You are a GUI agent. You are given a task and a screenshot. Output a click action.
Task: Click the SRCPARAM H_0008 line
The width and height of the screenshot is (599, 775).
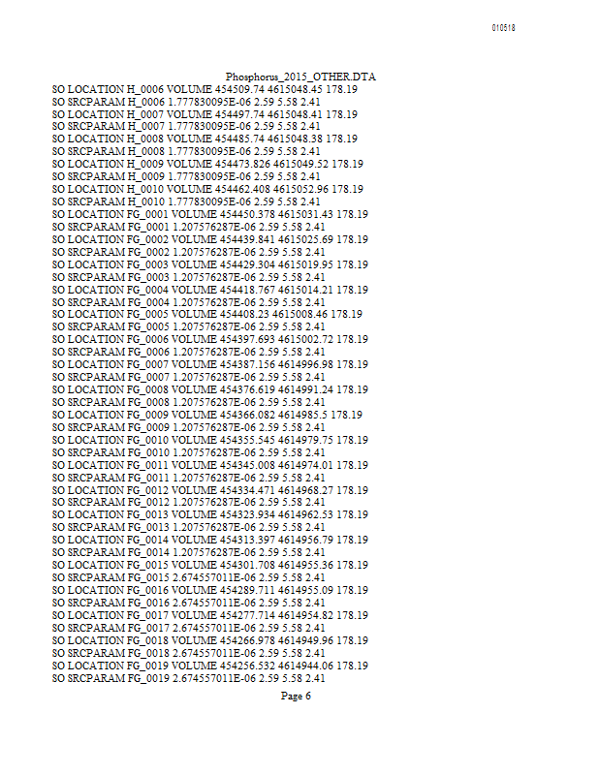coord(186,151)
